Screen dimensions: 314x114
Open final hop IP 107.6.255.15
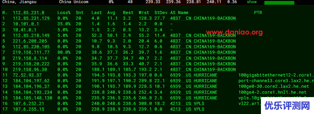click(28, 109)
